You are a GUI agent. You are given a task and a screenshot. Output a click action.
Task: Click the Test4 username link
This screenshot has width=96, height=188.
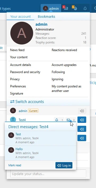22,120
